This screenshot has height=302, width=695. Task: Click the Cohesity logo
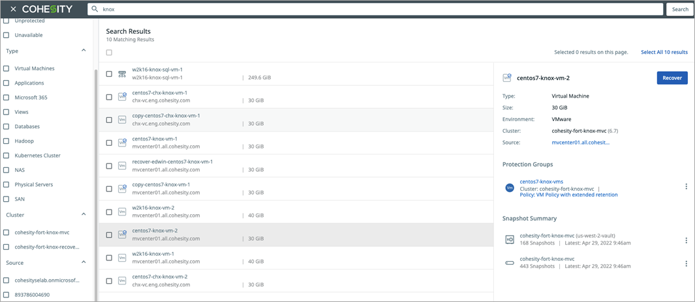(47, 9)
